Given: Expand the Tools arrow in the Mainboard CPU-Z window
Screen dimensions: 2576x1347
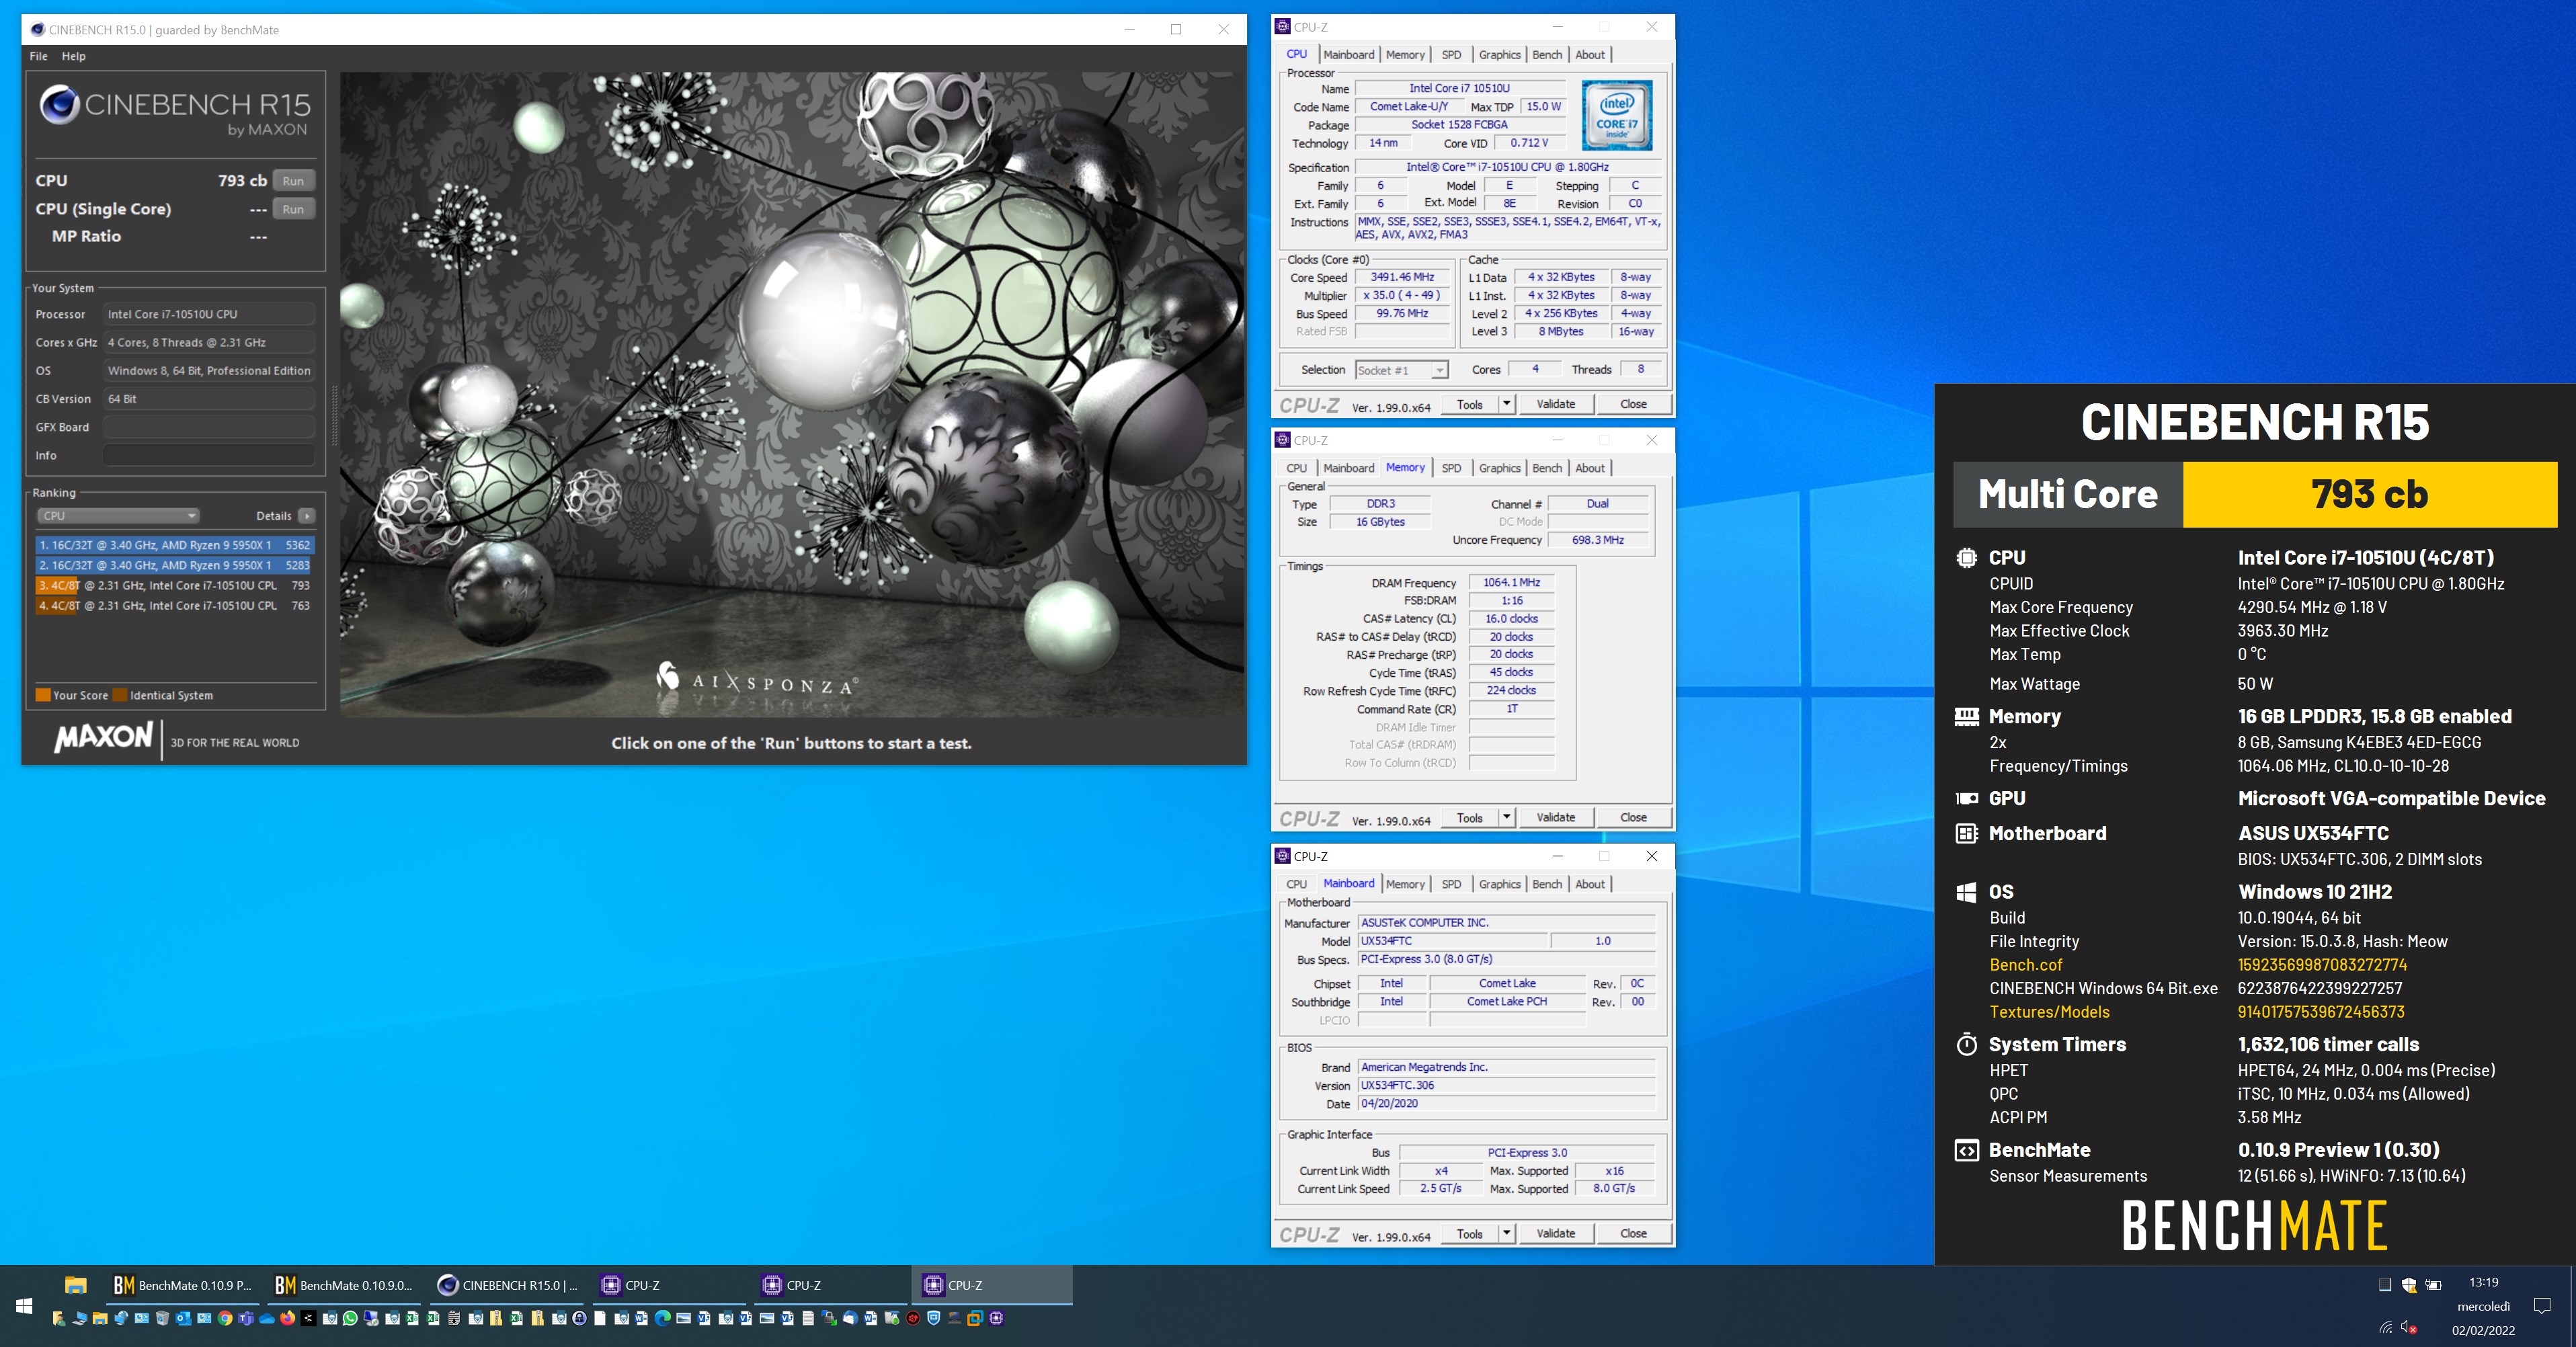Looking at the screenshot, I should pyautogui.click(x=1506, y=1233).
